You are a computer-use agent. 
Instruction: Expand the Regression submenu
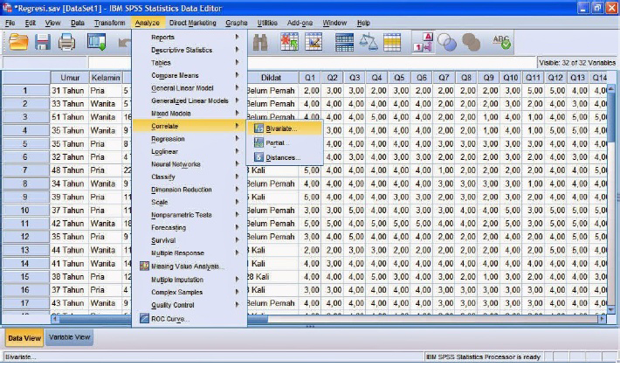click(x=168, y=139)
